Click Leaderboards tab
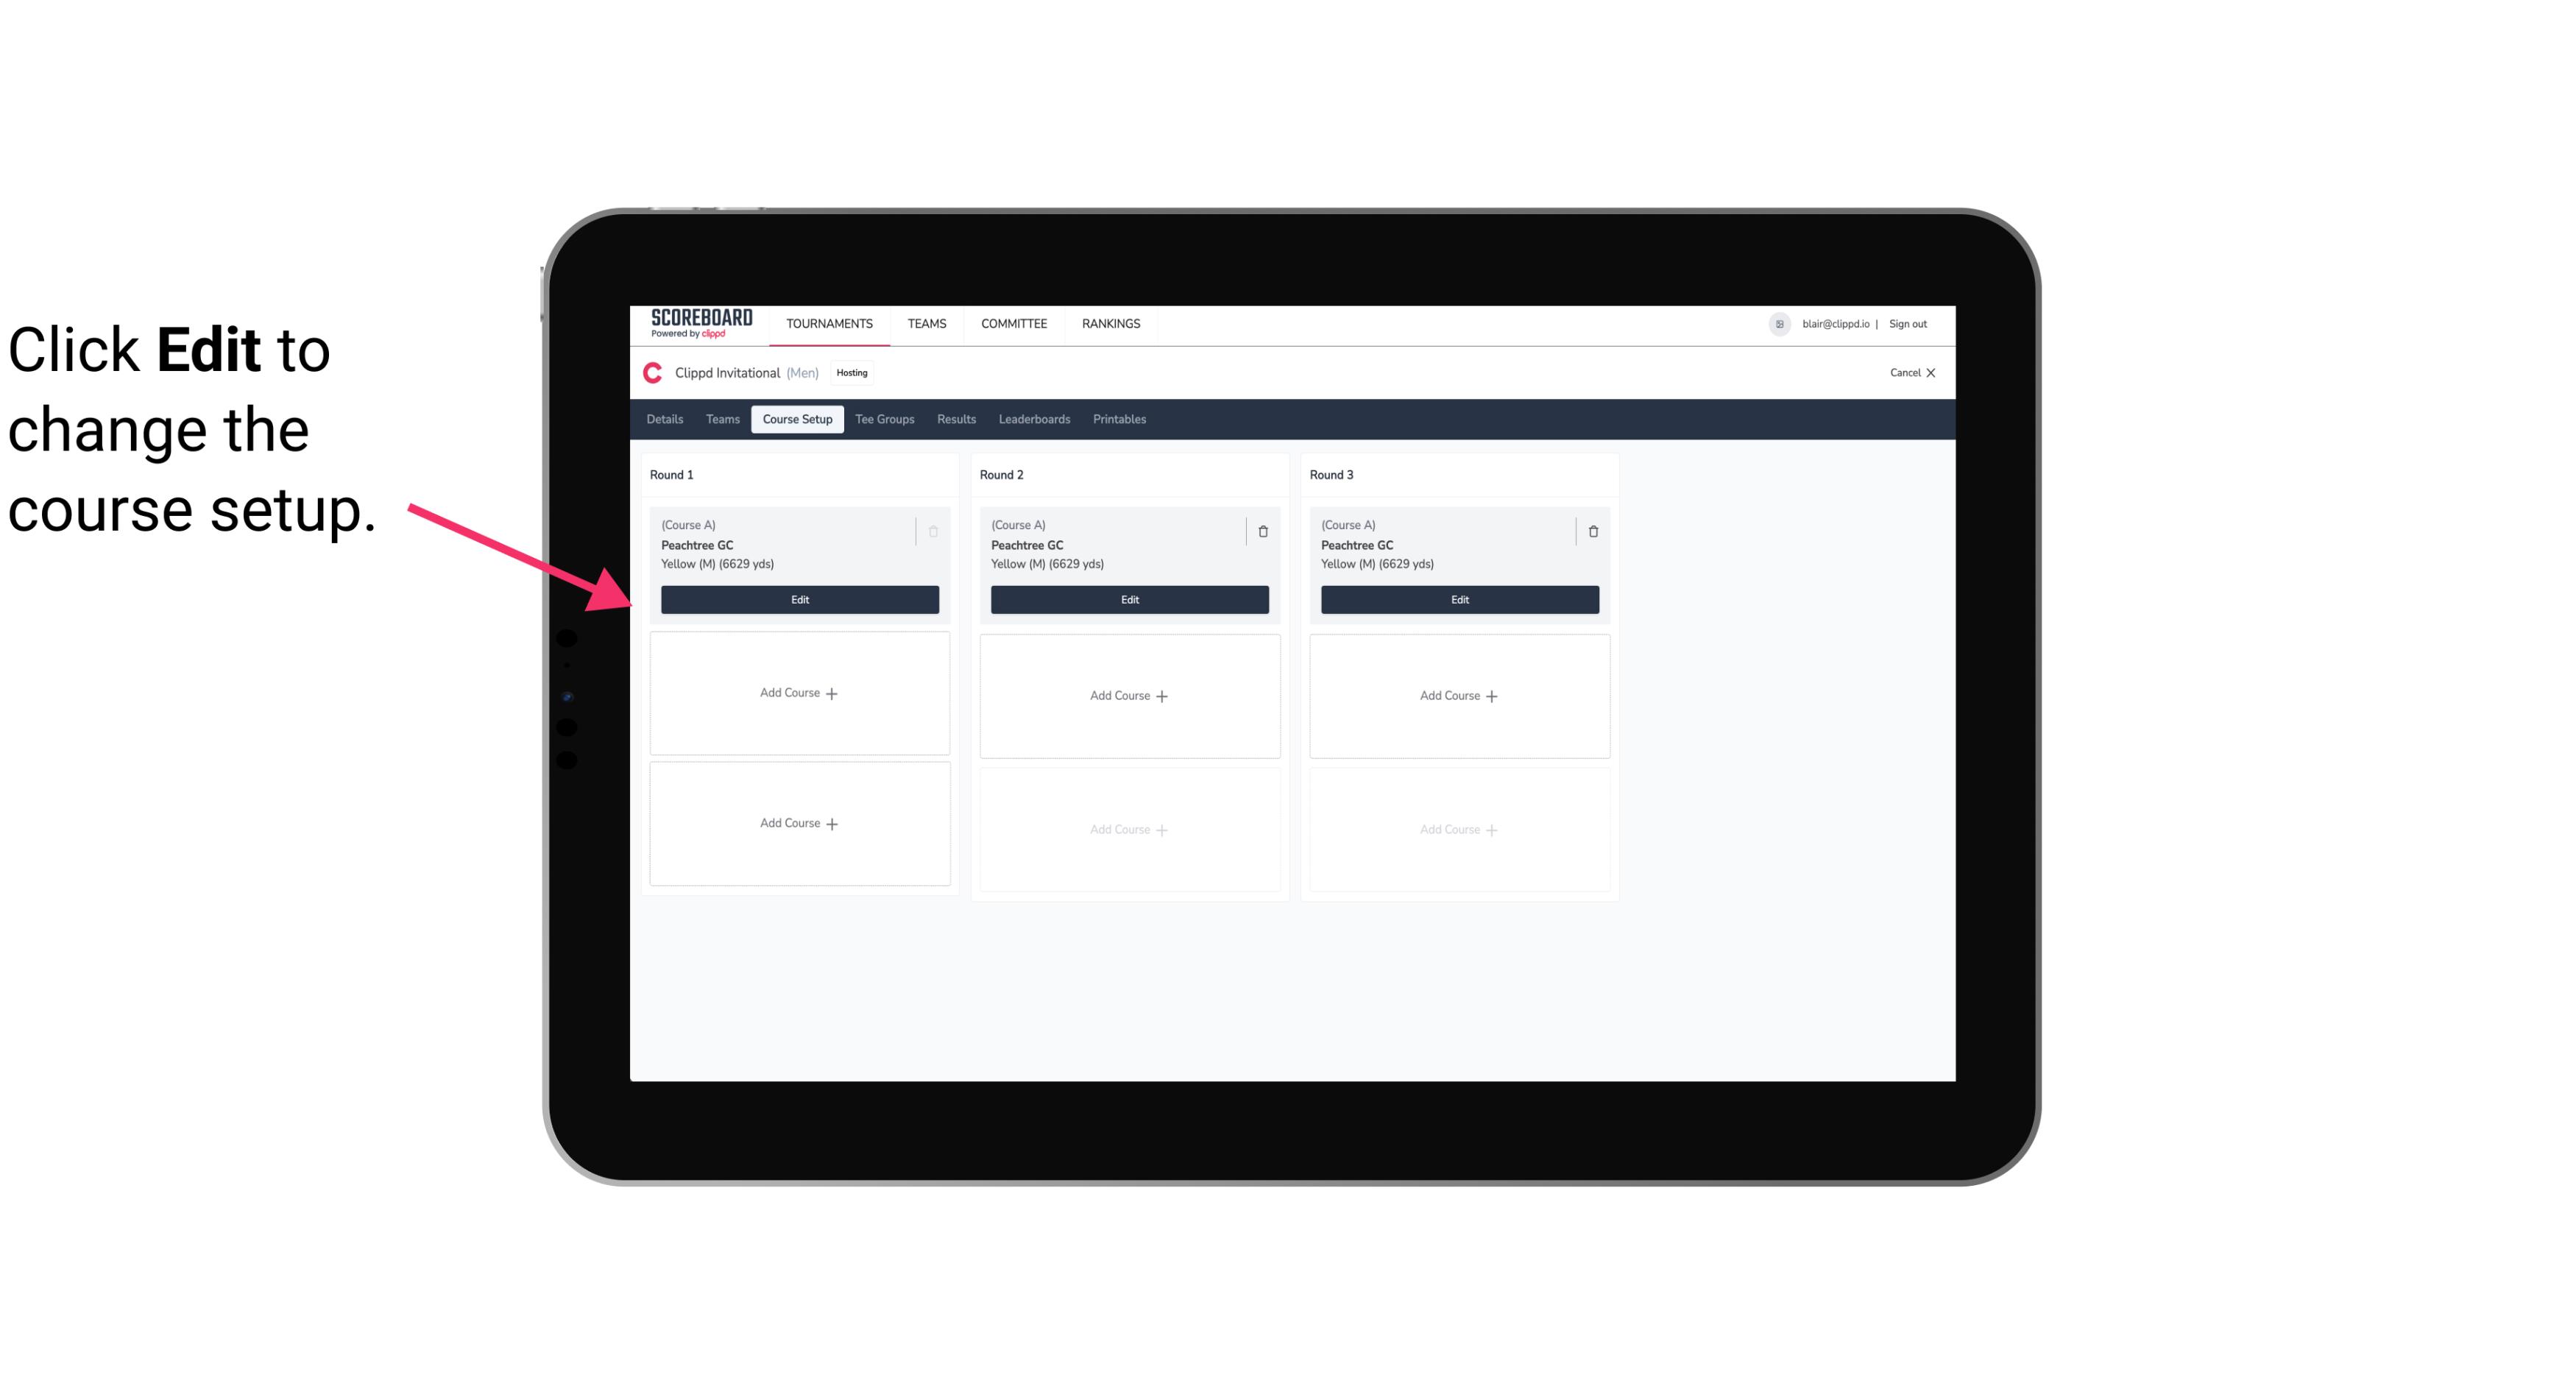This screenshot has width=2576, height=1386. coord(1036,420)
